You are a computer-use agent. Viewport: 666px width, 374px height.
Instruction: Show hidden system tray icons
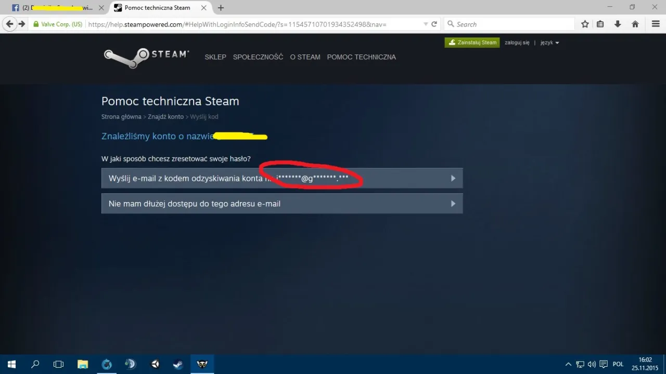pyautogui.click(x=568, y=364)
